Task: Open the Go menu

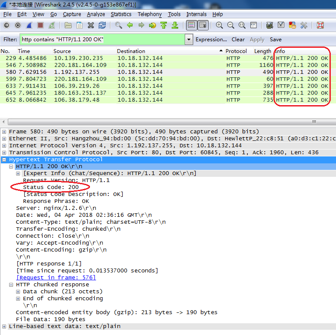Action: click(x=53, y=14)
